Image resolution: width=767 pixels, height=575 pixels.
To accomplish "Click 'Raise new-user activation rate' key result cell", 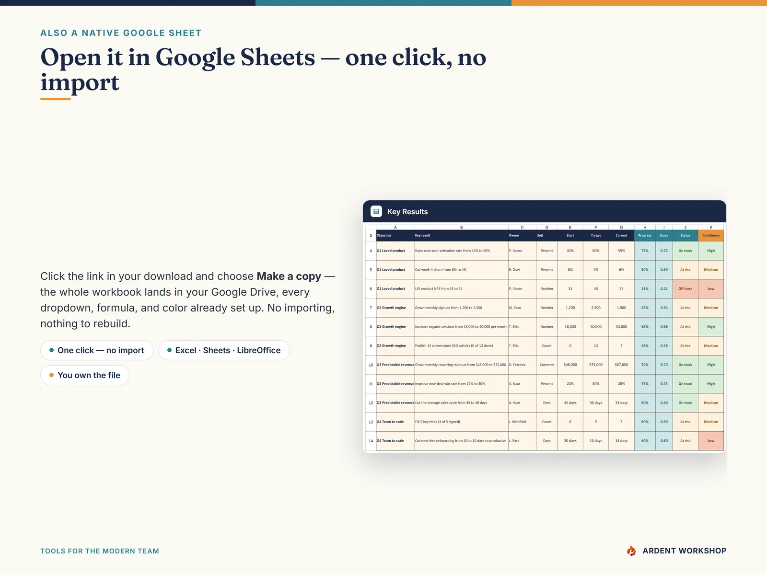I will (461, 251).
